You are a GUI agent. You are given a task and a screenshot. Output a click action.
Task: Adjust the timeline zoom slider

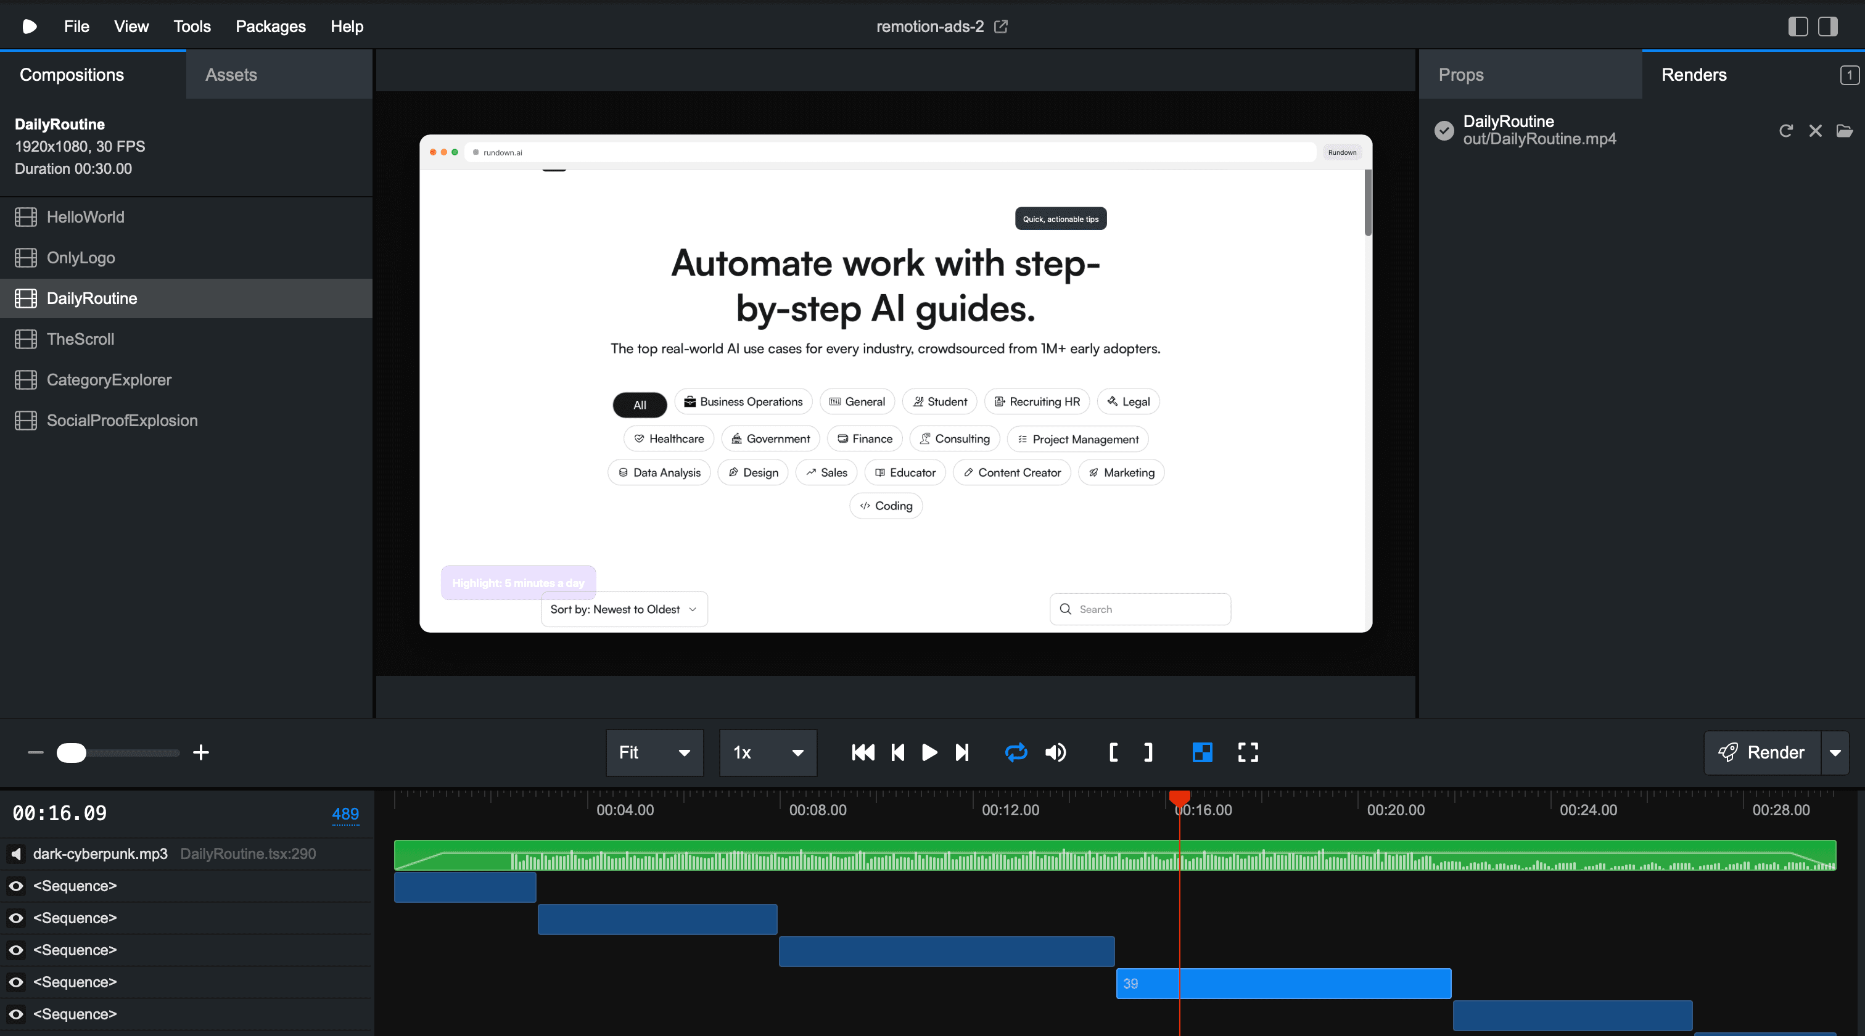tap(72, 753)
